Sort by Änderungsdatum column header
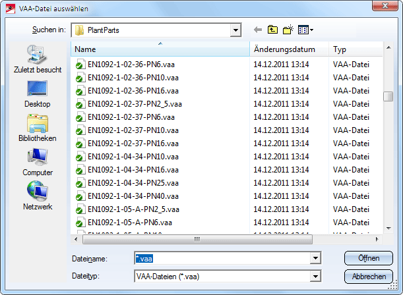Viewport: 403px width, 295px height. point(289,49)
